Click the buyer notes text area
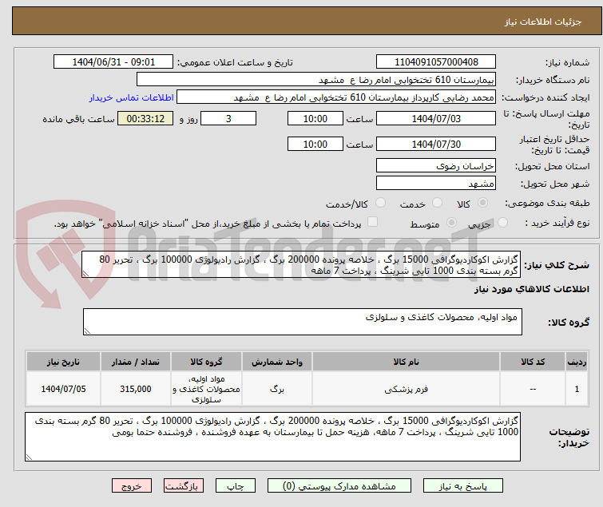 click(272, 437)
